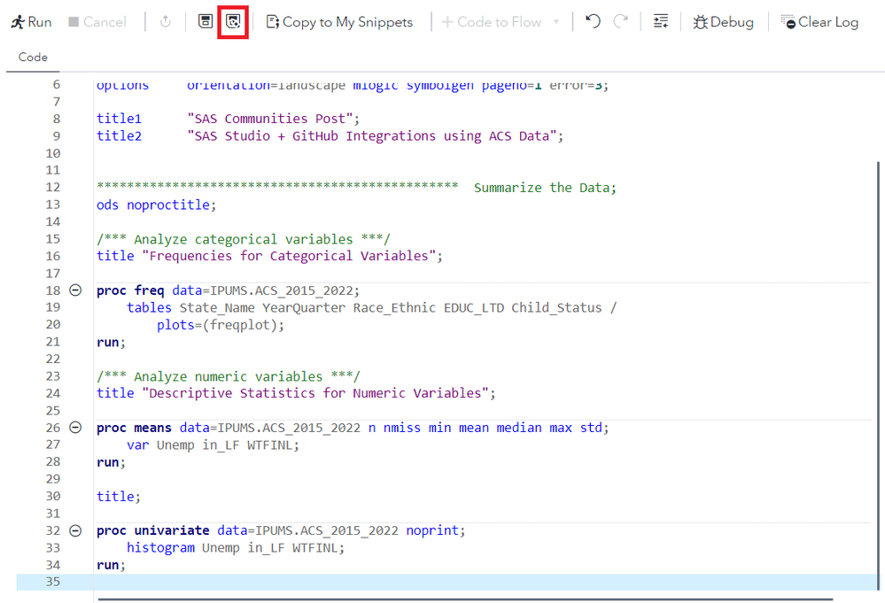The image size is (885, 603).
Task: Click the submission history icon
Action: 165,21
